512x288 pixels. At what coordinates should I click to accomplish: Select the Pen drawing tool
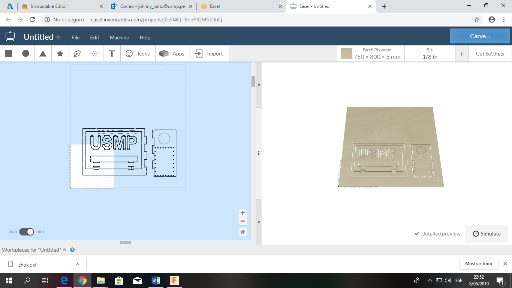coord(77,54)
